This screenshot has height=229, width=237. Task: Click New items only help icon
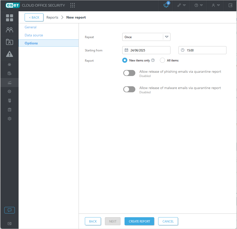153,60
